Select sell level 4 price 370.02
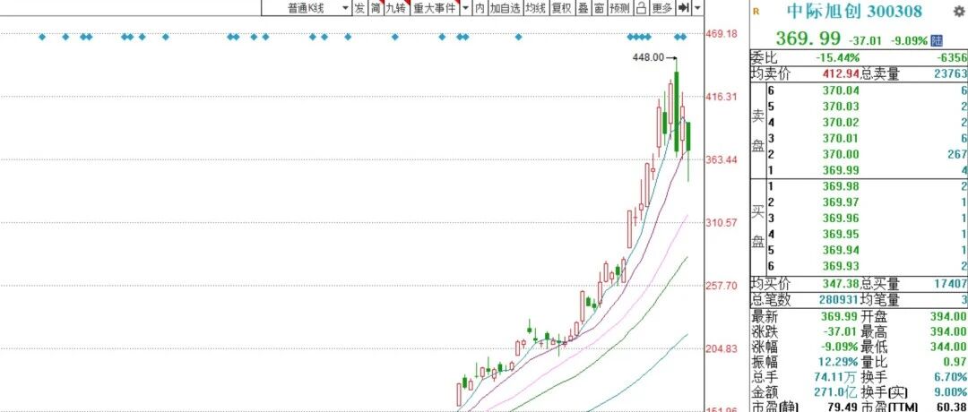968x412 pixels. (841, 122)
